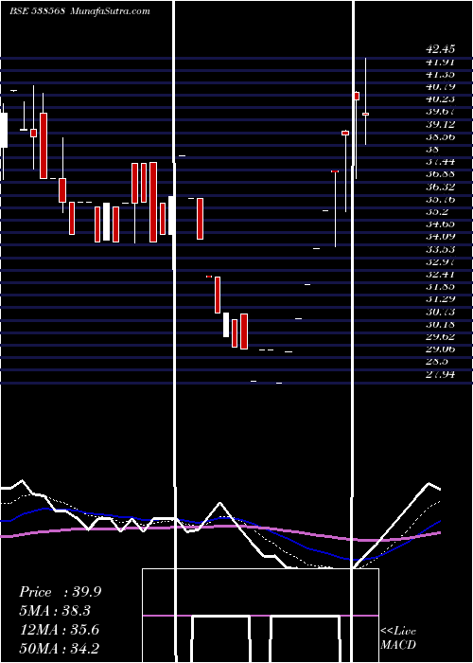473x663 pixels.
Task: Click the 50MA : 34.2 readout
Action: pyautogui.click(x=59, y=649)
